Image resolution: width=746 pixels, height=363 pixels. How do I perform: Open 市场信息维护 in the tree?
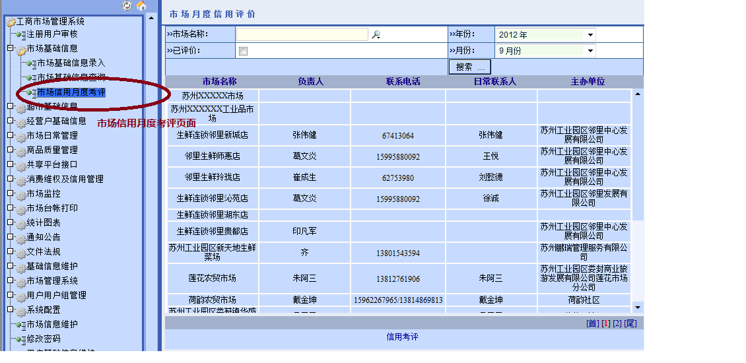tap(52, 325)
